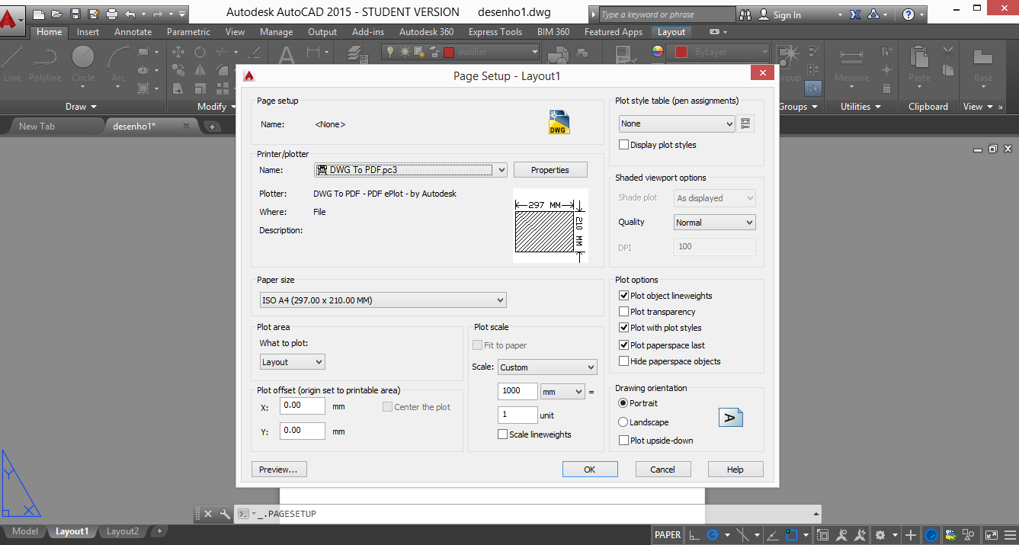Screen dimensions: 1019x545
Task: Click the Properties button for the plotter
Action: pos(550,170)
